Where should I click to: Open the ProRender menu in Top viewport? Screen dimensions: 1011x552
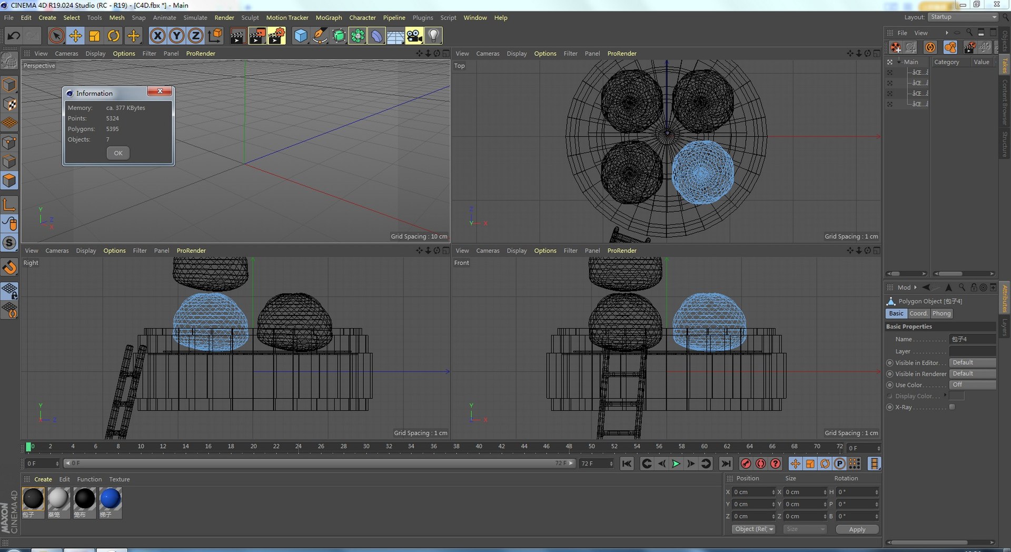click(x=622, y=54)
